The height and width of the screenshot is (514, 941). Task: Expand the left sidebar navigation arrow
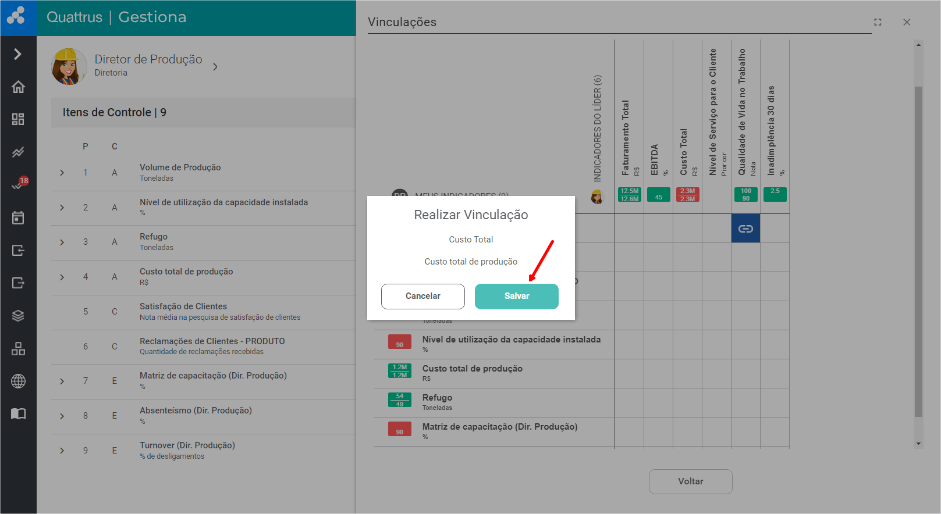tap(18, 54)
